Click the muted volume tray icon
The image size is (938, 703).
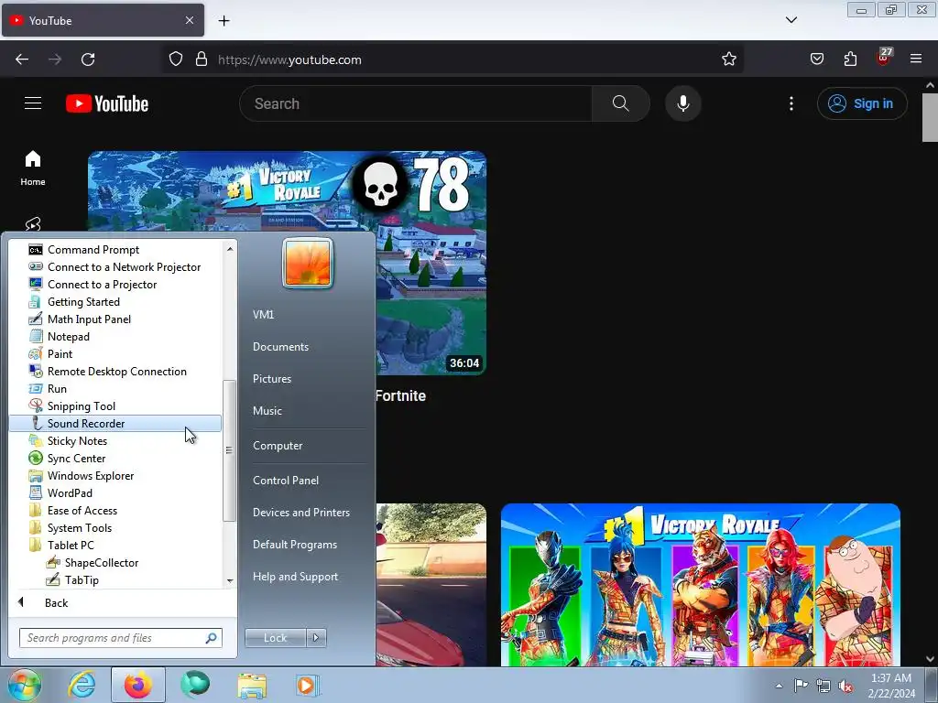click(x=845, y=687)
